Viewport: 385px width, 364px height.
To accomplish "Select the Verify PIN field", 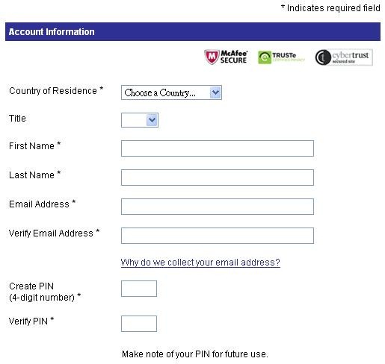I will pyautogui.click(x=139, y=324).
